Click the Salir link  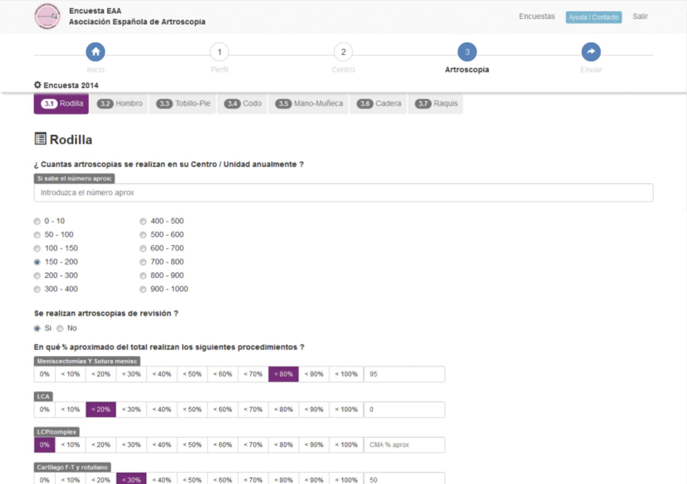(640, 16)
